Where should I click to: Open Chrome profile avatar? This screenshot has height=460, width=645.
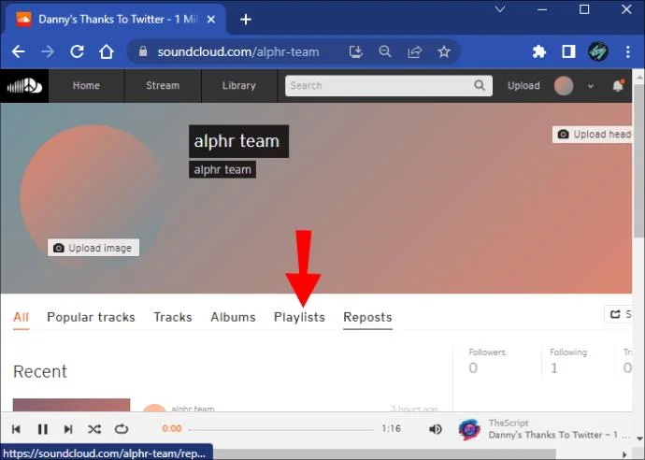[x=598, y=51]
